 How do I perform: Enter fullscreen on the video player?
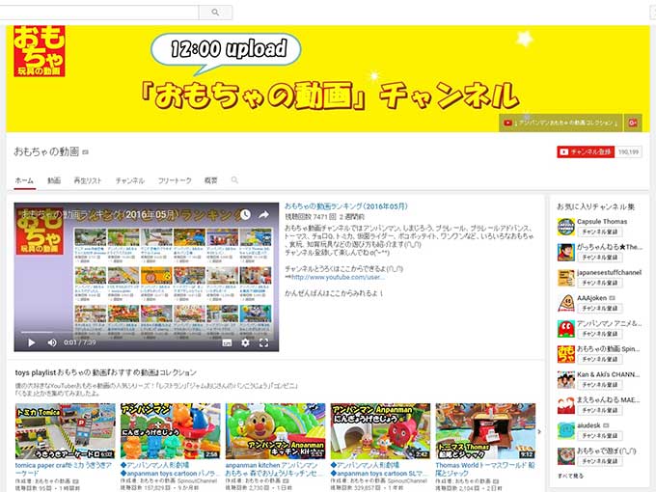(264, 343)
